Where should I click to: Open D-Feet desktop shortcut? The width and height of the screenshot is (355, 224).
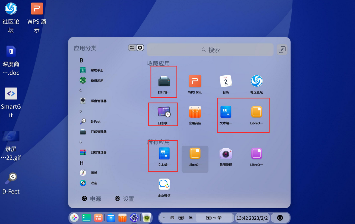11,183
